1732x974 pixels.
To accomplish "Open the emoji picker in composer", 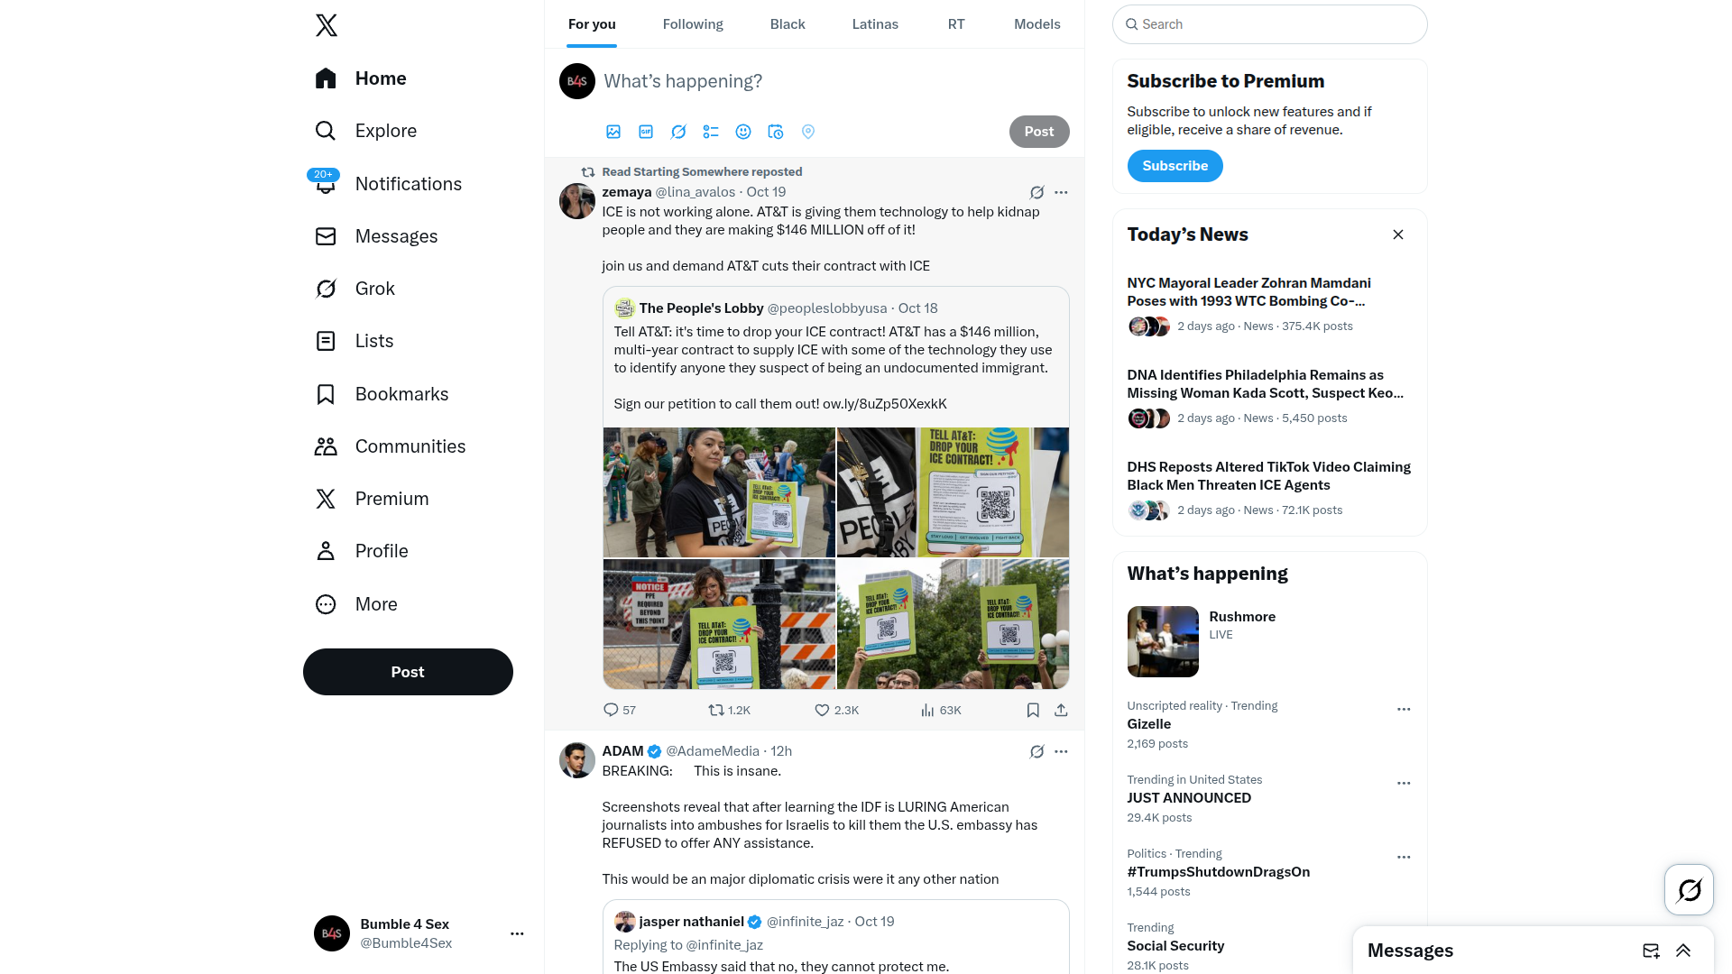I will pyautogui.click(x=743, y=132).
